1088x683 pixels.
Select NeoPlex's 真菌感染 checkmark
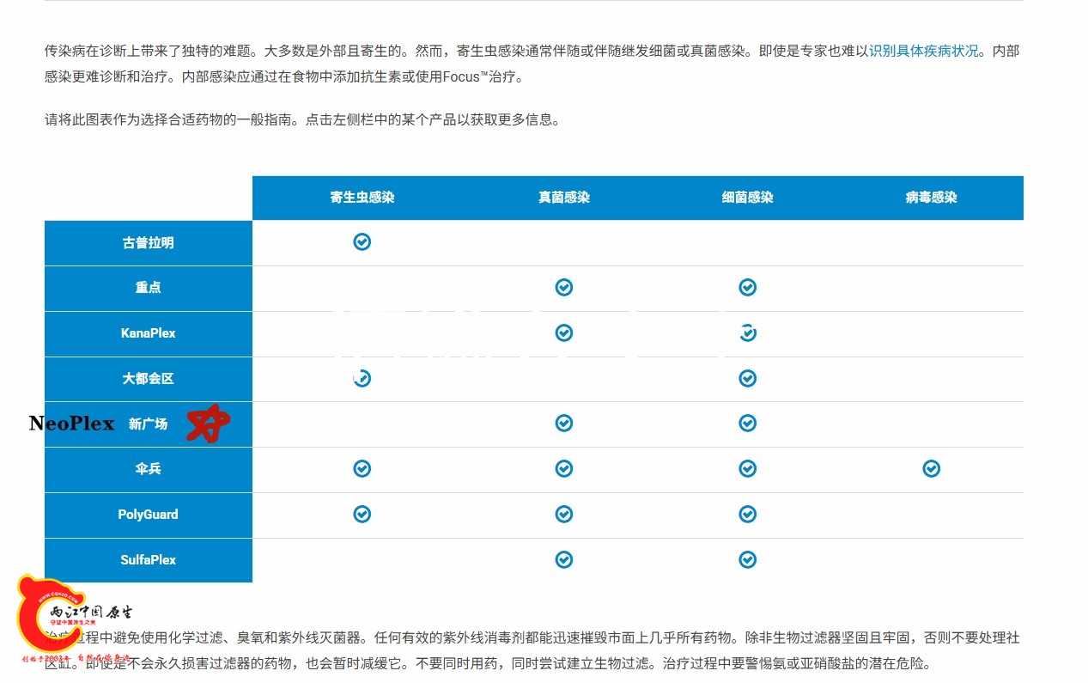pyautogui.click(x=563, y=423)
